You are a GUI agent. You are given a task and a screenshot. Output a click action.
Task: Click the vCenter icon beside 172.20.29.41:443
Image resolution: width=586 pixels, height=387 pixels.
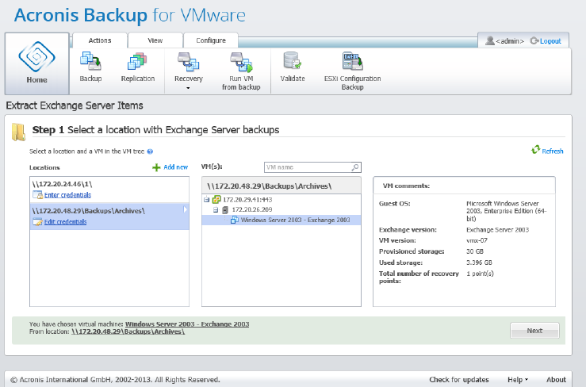[x=216, y=200]
